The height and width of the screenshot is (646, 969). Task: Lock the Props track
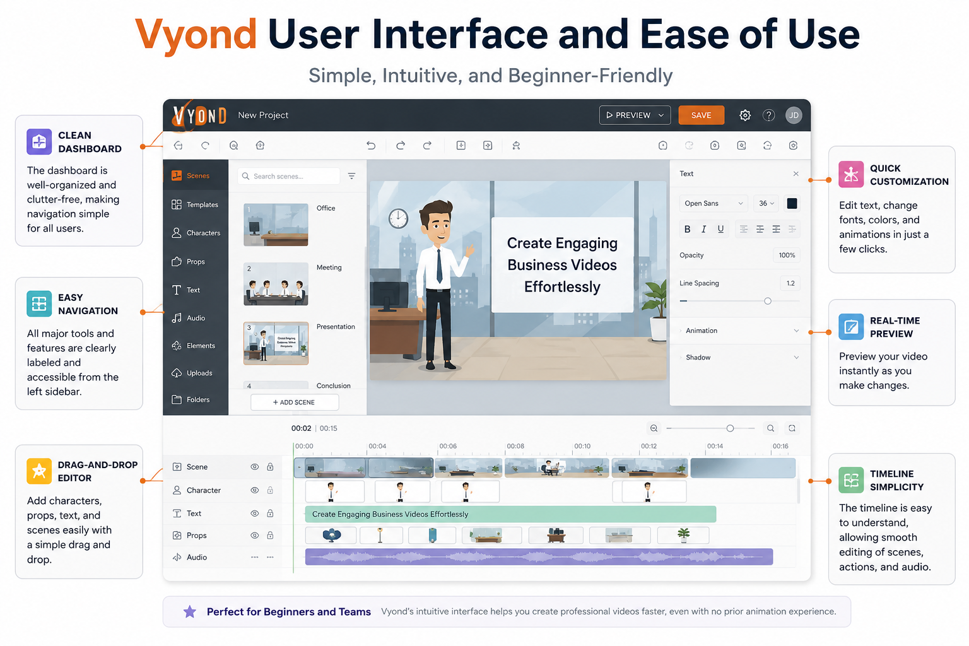coord(270,536)
